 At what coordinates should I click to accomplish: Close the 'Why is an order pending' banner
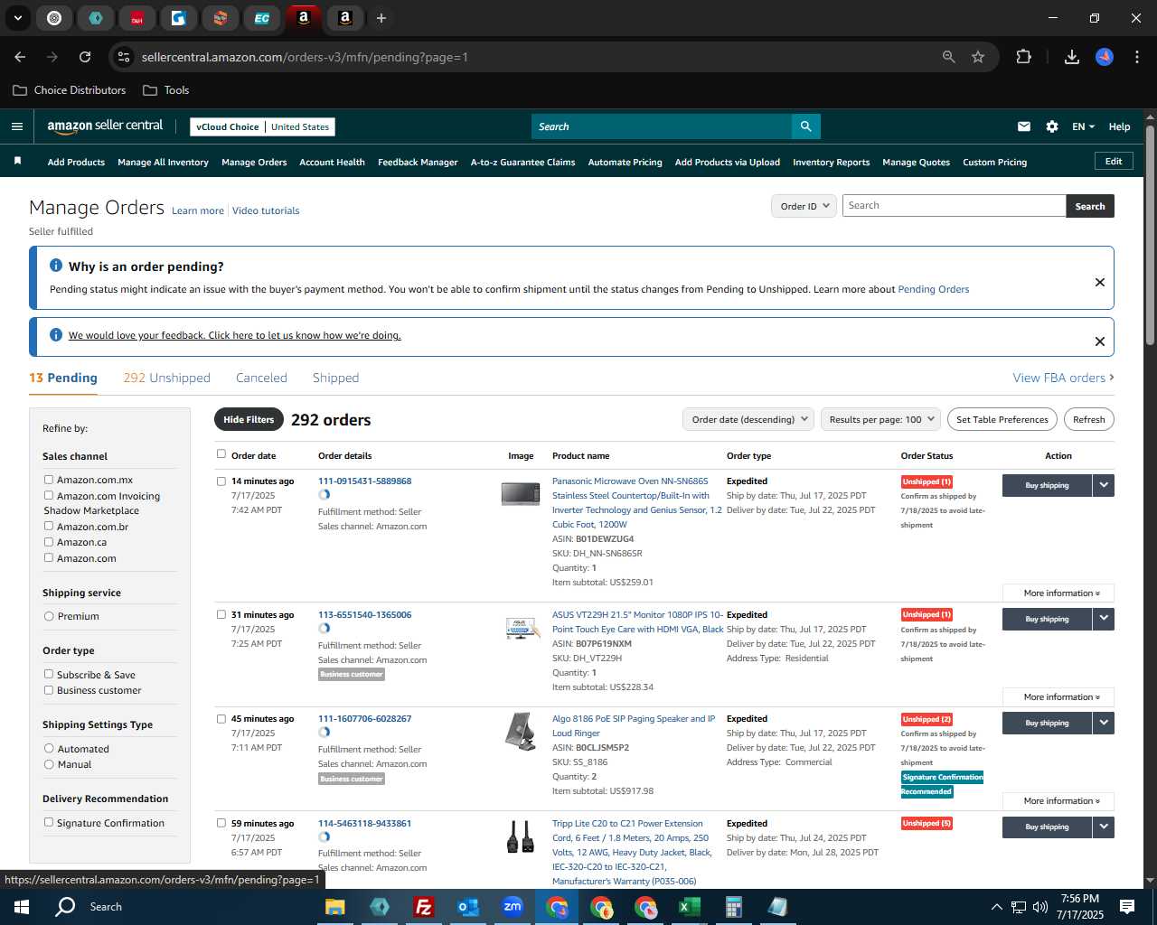1100,282
